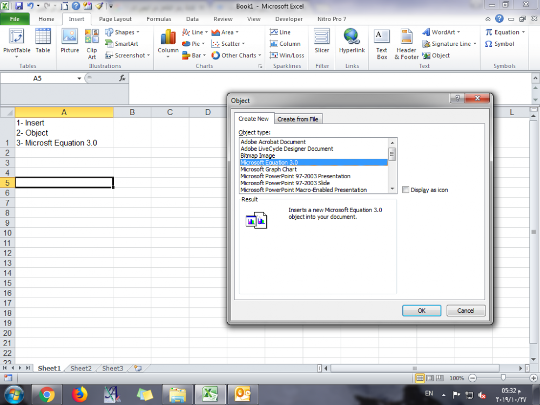This screenshot has height=405, width=540.
Task: Switch to Page Break Preview in status bar
Action: pos(440,378)
